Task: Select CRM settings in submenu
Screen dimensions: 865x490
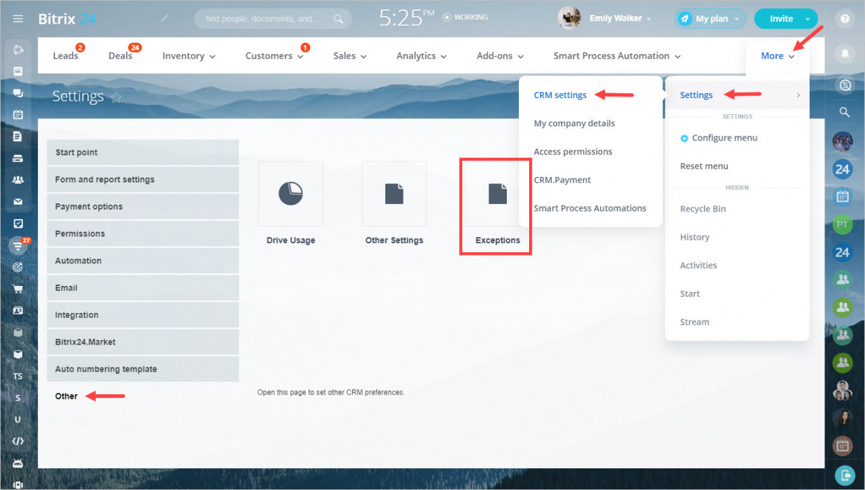Action: 560,95
